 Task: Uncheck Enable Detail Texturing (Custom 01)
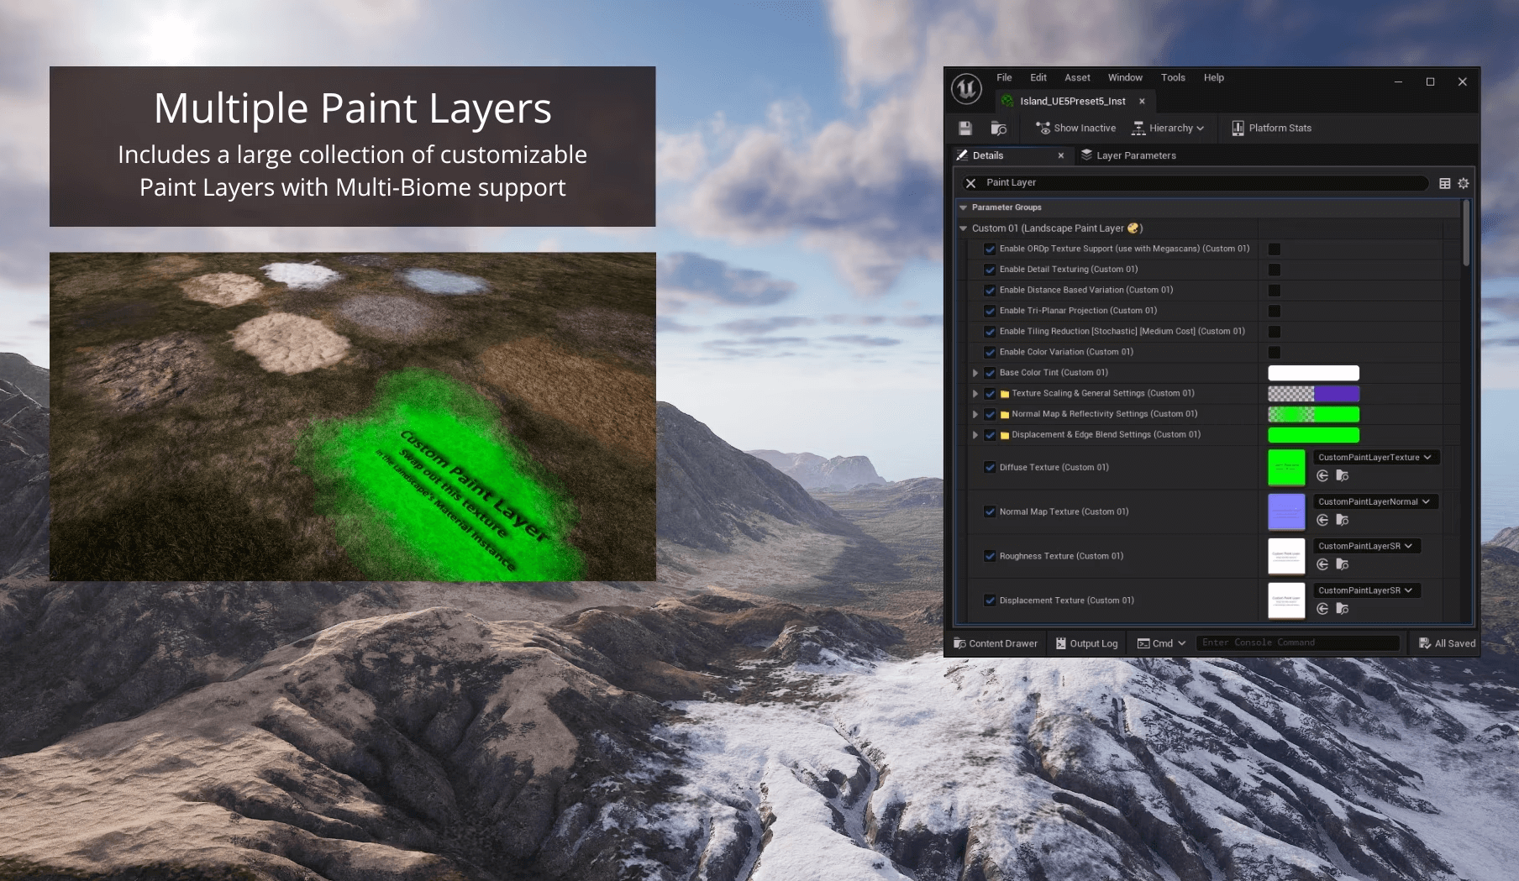(x=990, y=270)
